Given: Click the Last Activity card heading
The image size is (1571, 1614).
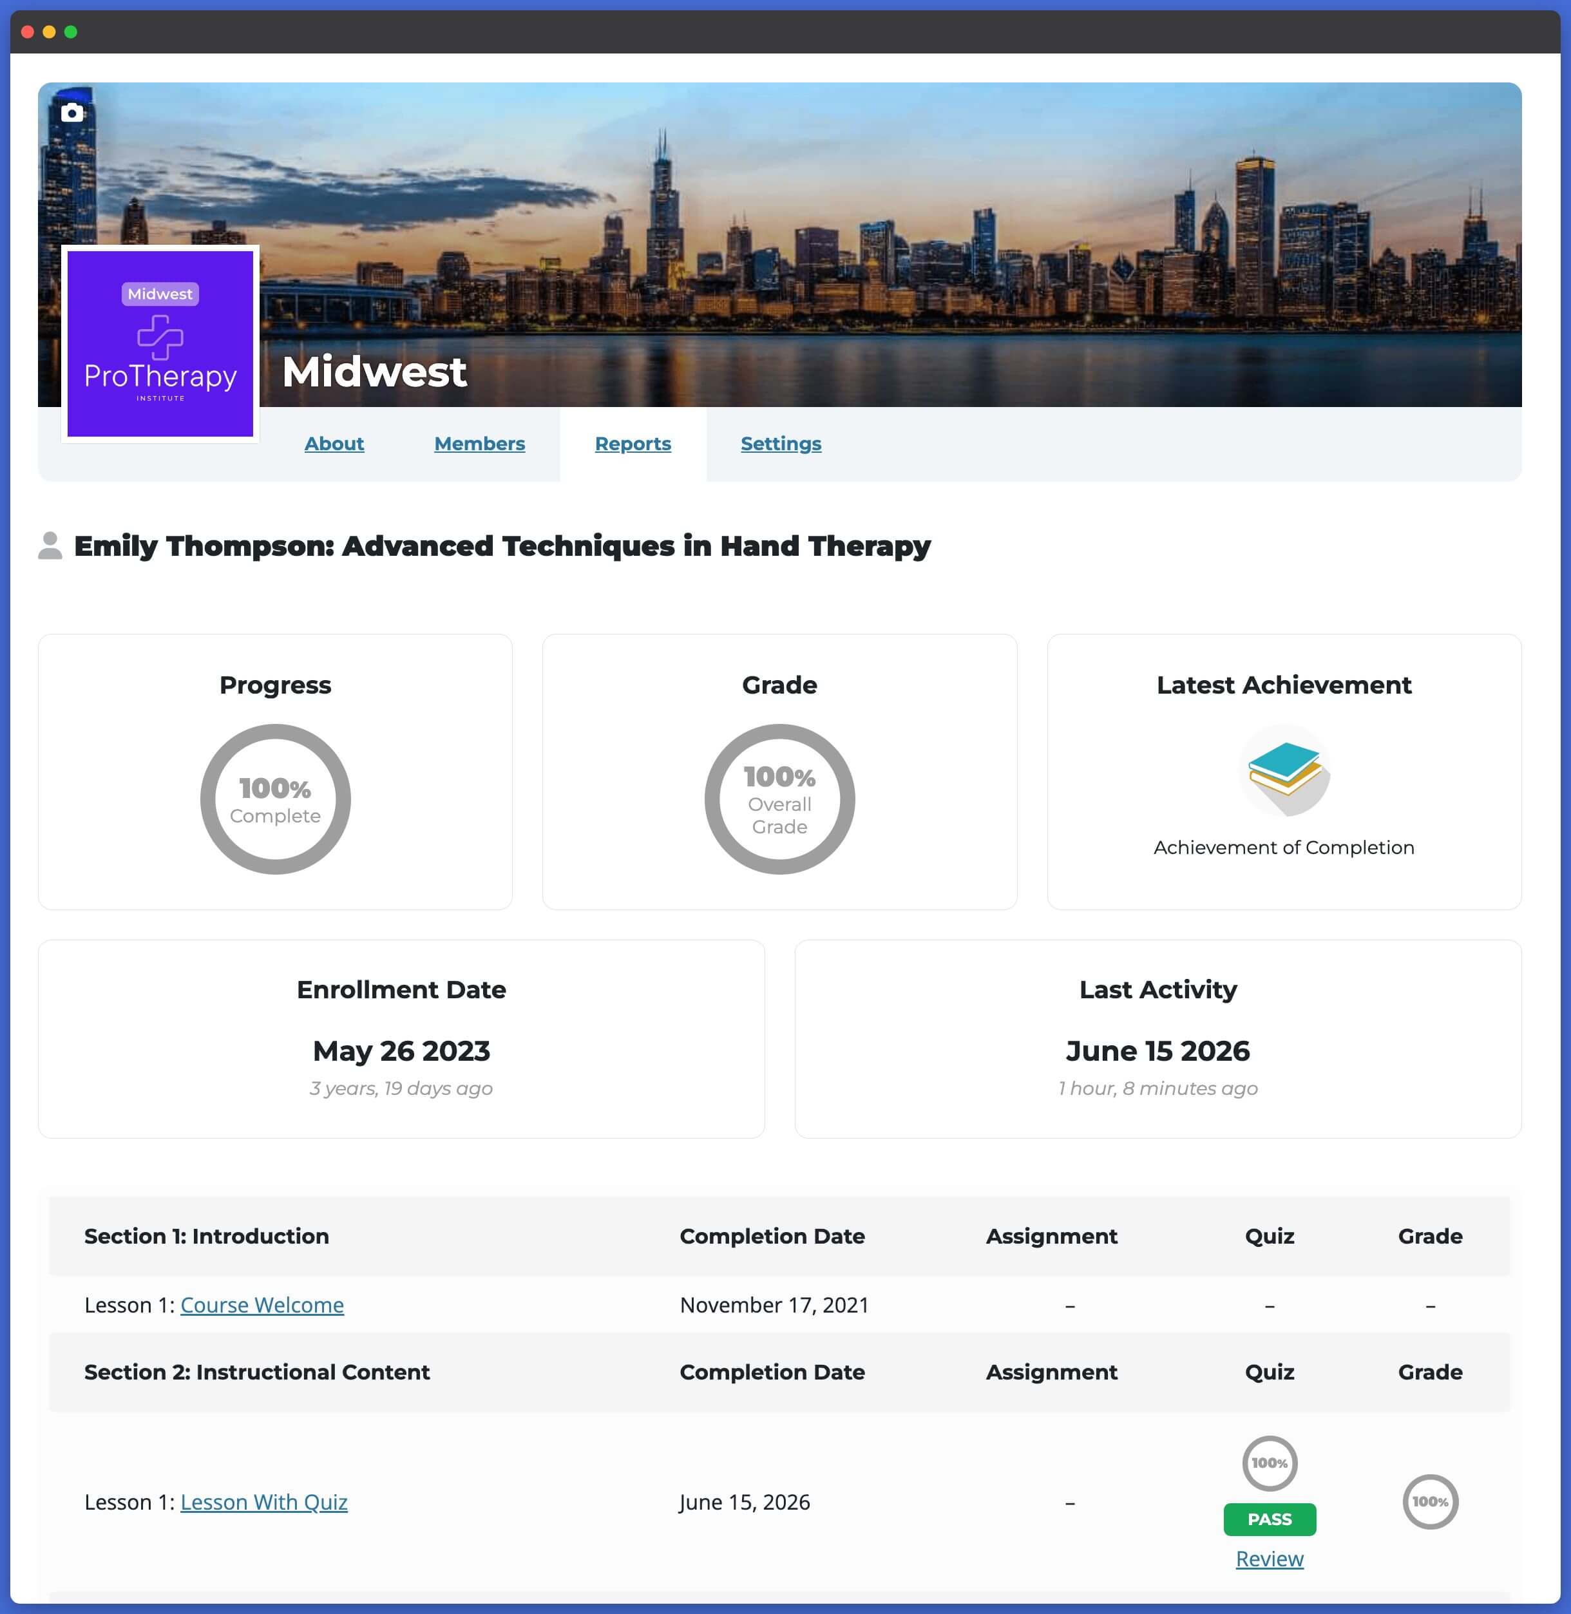Looking at the screenshot, I should [1157, 989].
